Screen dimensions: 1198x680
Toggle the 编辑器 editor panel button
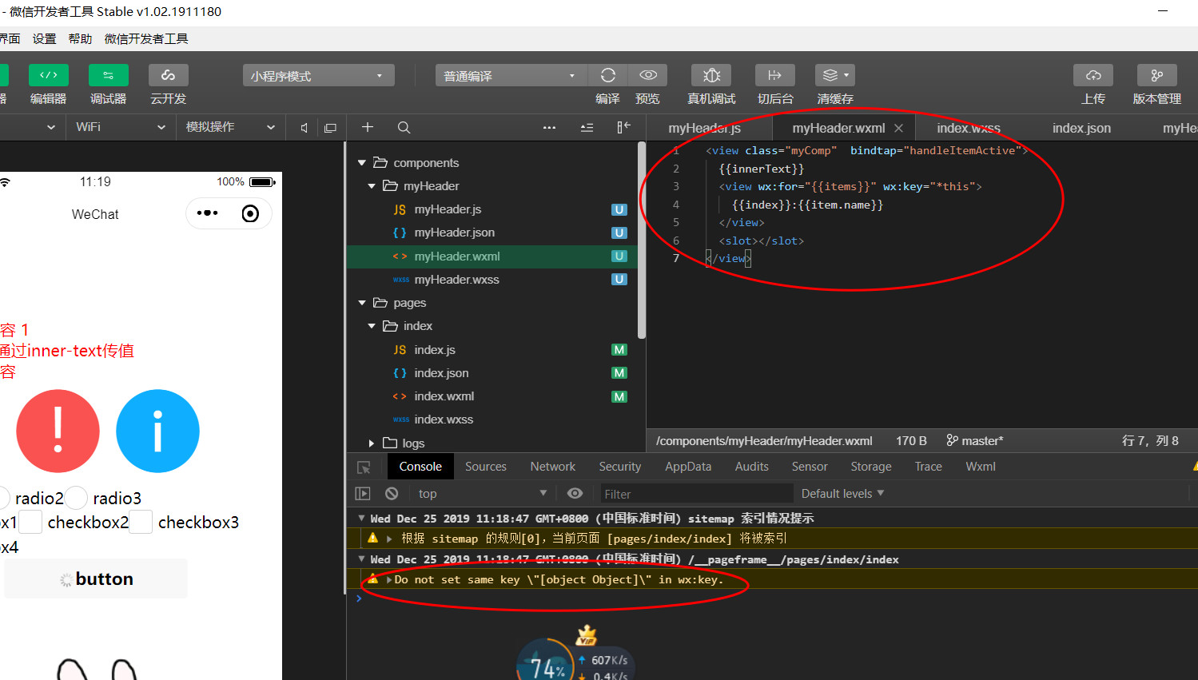coord(49,75)
